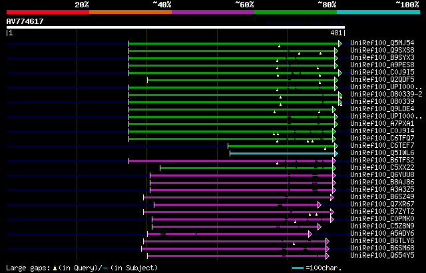The width and height of the screenshot is (426, 273).
Task: Select the UniRef100_A3A3Z5 label
Action: pos(382,190)
